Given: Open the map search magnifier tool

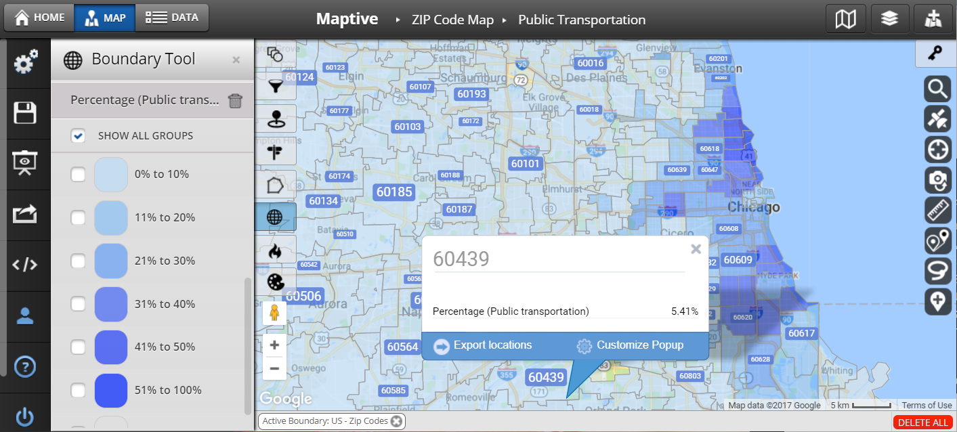Looking at the screenshot, I should click(938, 89).
